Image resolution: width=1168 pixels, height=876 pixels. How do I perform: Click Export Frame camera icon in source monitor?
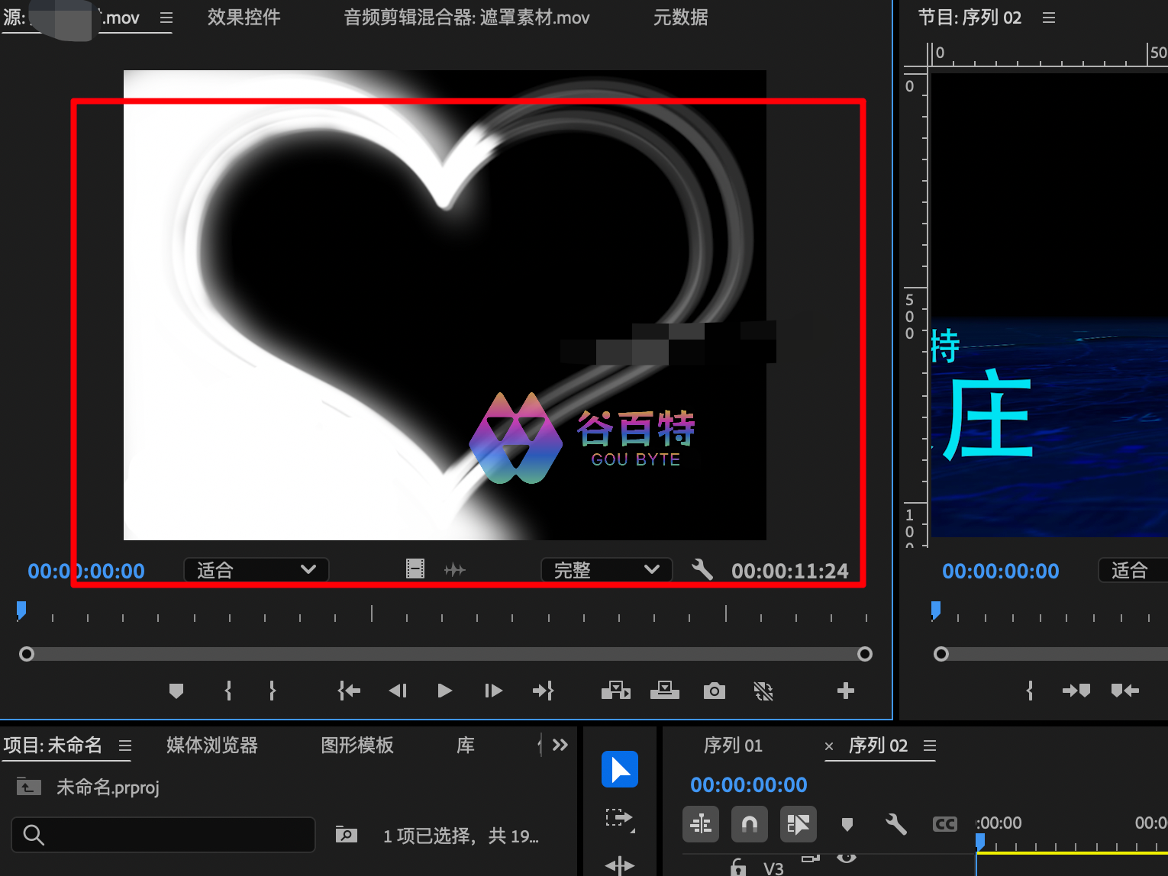click(x=714, y=691)
